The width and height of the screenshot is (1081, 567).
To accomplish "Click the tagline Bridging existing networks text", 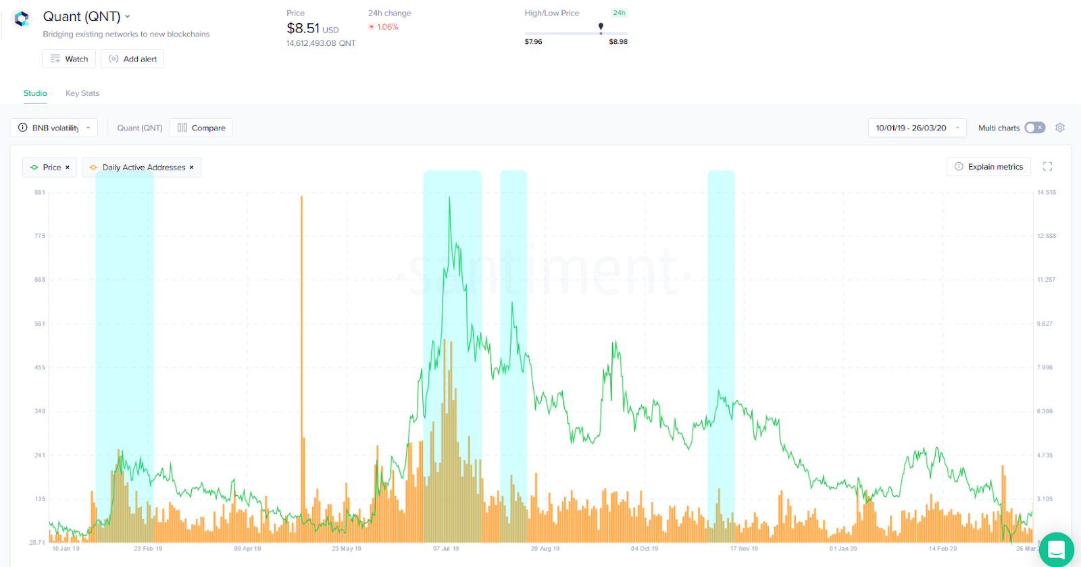I will click(x=126, y=34).
